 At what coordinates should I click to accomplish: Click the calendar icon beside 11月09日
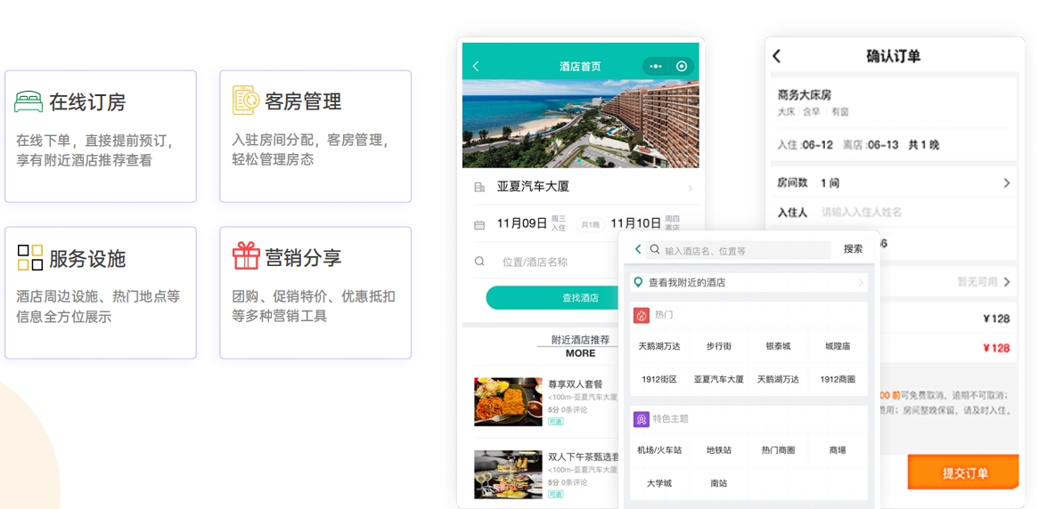(480, 225)
